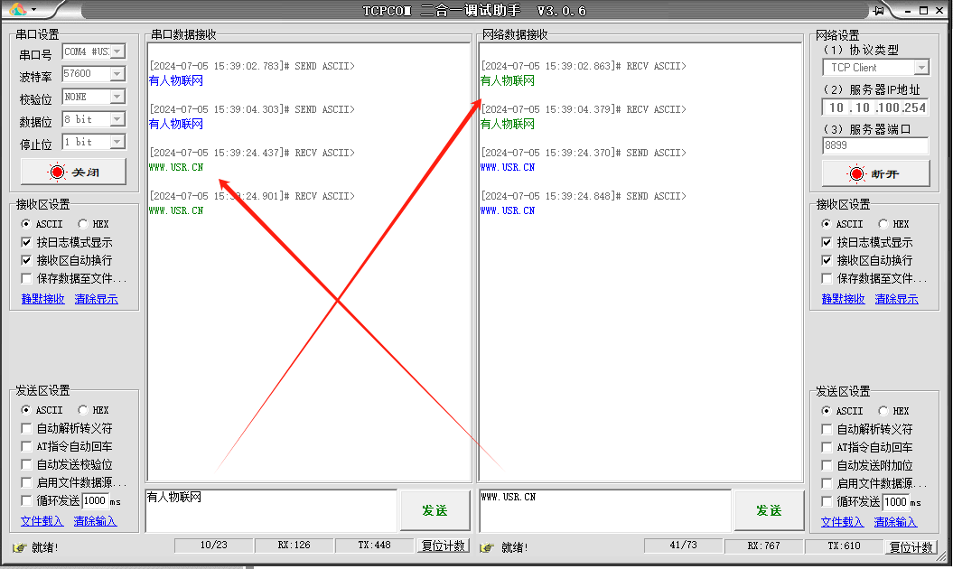Click the serial Send button

[434, 510]
